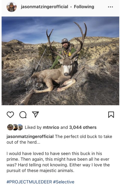Open the #Selective hashtag

coord(64,182)
